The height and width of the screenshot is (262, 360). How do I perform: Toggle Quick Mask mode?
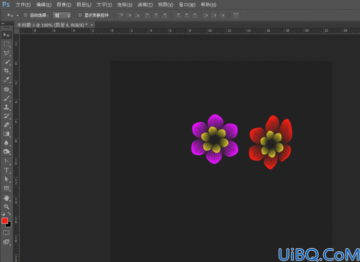click(x=7, y=232)
